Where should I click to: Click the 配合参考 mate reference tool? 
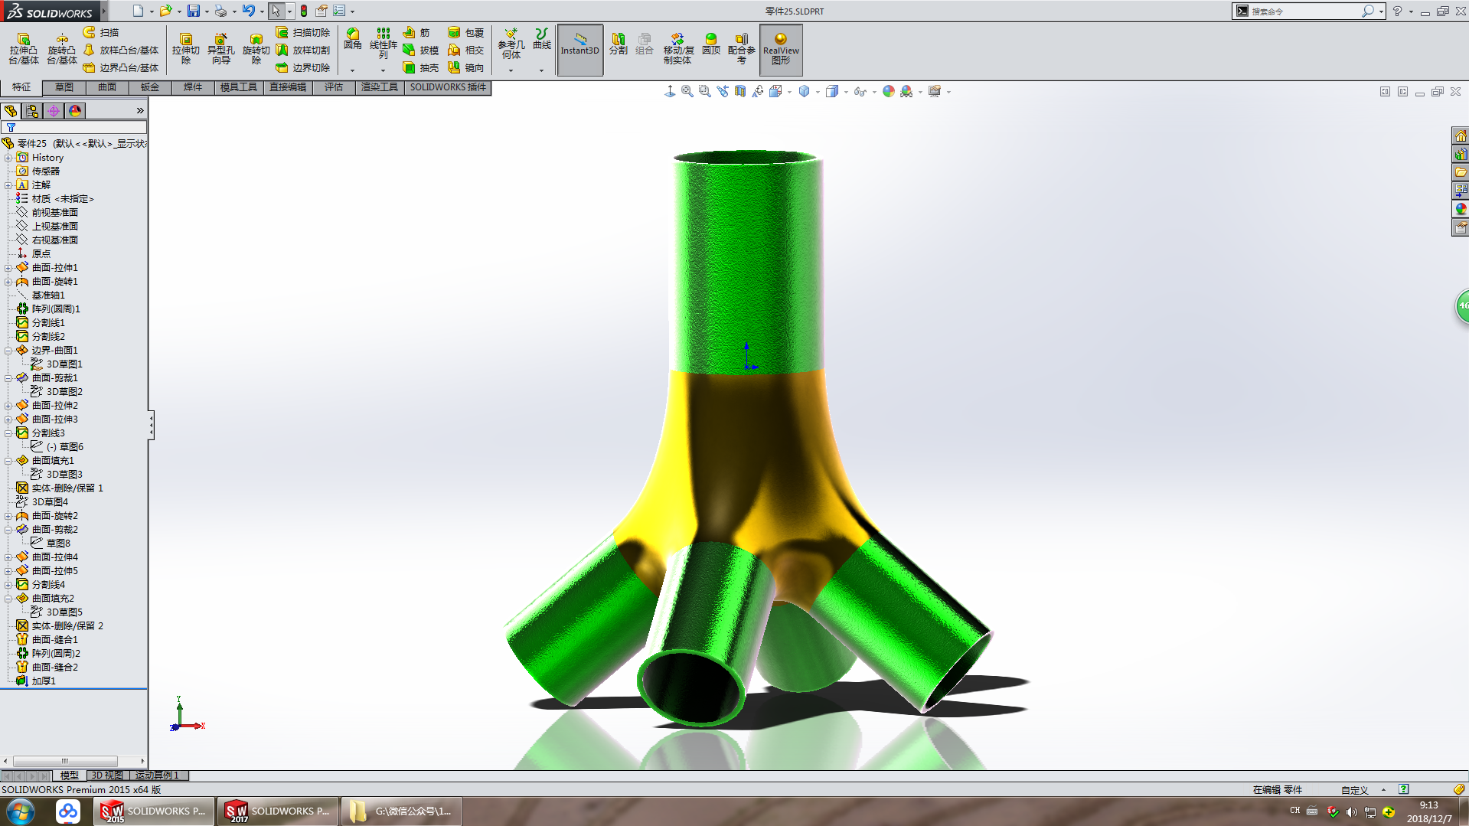741,49
